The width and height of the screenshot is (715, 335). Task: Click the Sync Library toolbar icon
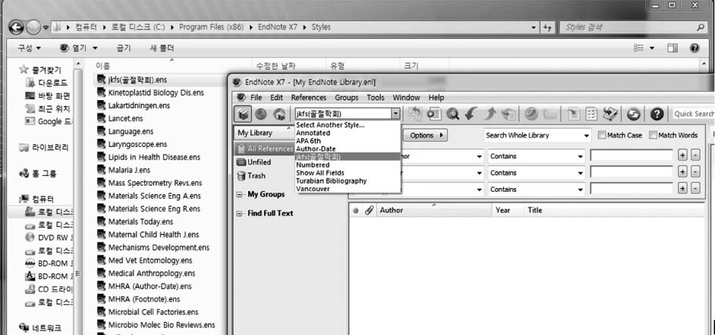click(x=633, y=114)
